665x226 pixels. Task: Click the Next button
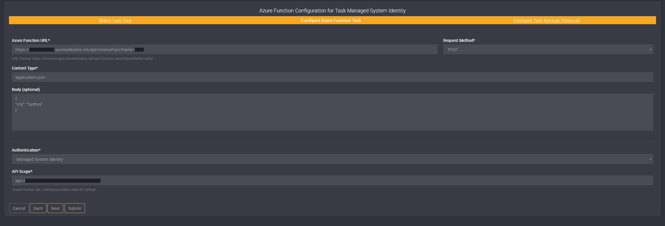(x=55, y=208)
